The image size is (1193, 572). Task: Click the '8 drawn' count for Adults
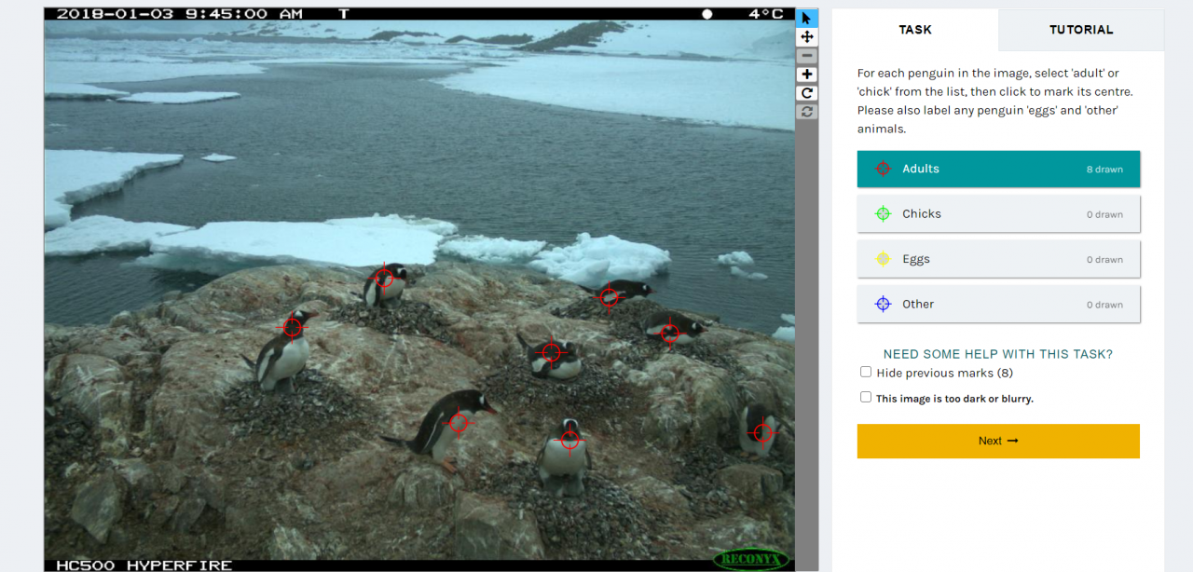click(1104, 170)
